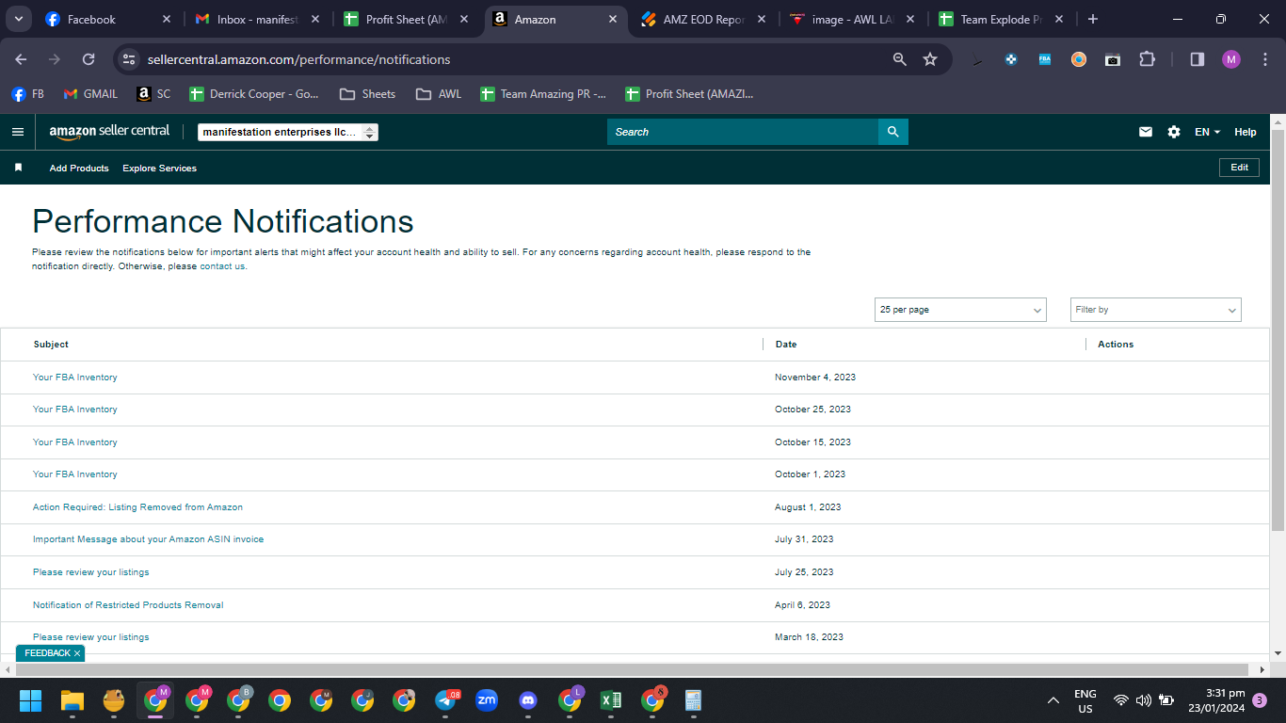Open the Sheets bookmark folder
This screenshot has height=723, width=1286.
click(x=367, y=94)
